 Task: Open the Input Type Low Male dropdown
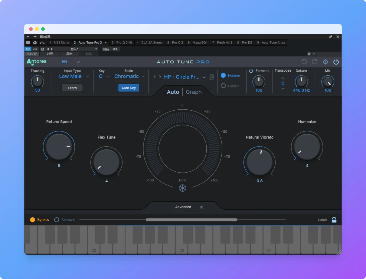coord(73,76)
